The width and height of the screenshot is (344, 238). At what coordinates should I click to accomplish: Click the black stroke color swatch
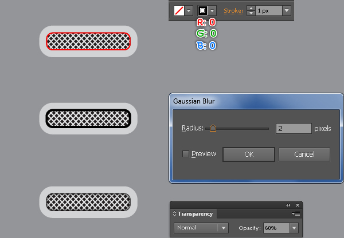point(202,10)
